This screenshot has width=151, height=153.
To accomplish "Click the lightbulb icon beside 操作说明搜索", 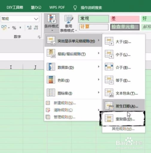I will tap(75, 7).
